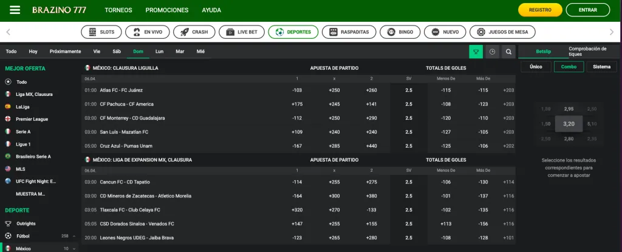Pick +245 draw odds Pachuca - America

click(x=334, y=104)
